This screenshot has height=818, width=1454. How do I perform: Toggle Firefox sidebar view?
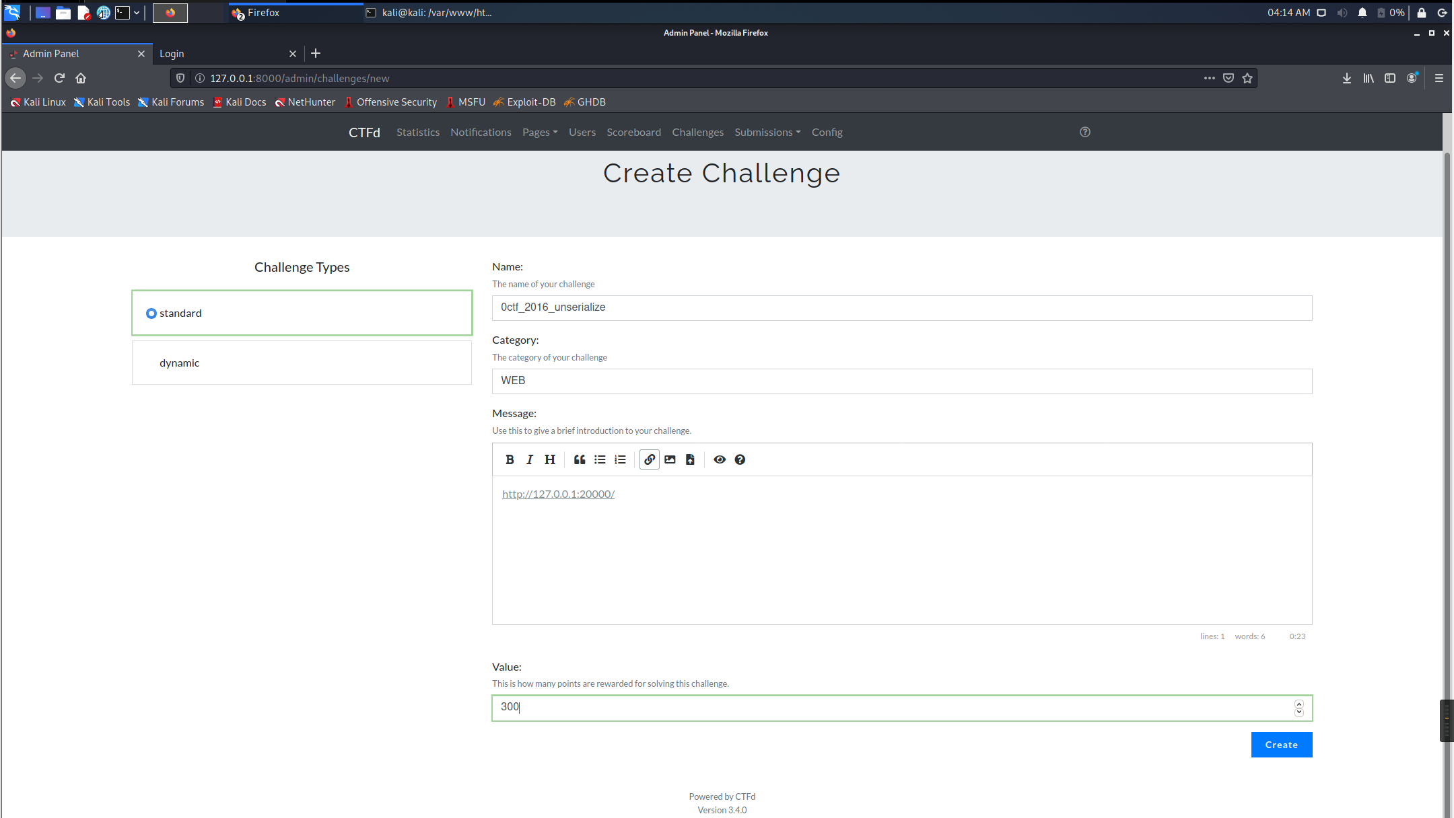pyautogui.click(x=1390, y=78)
